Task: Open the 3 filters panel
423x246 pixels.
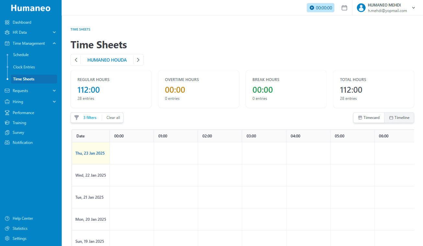Action: click(90, 117)
